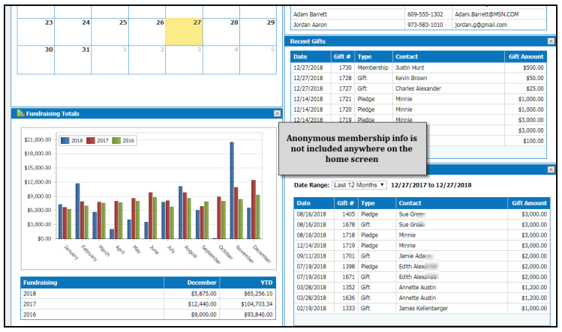Select calendar day 27
Screen dimensions: 562x332
184,32
